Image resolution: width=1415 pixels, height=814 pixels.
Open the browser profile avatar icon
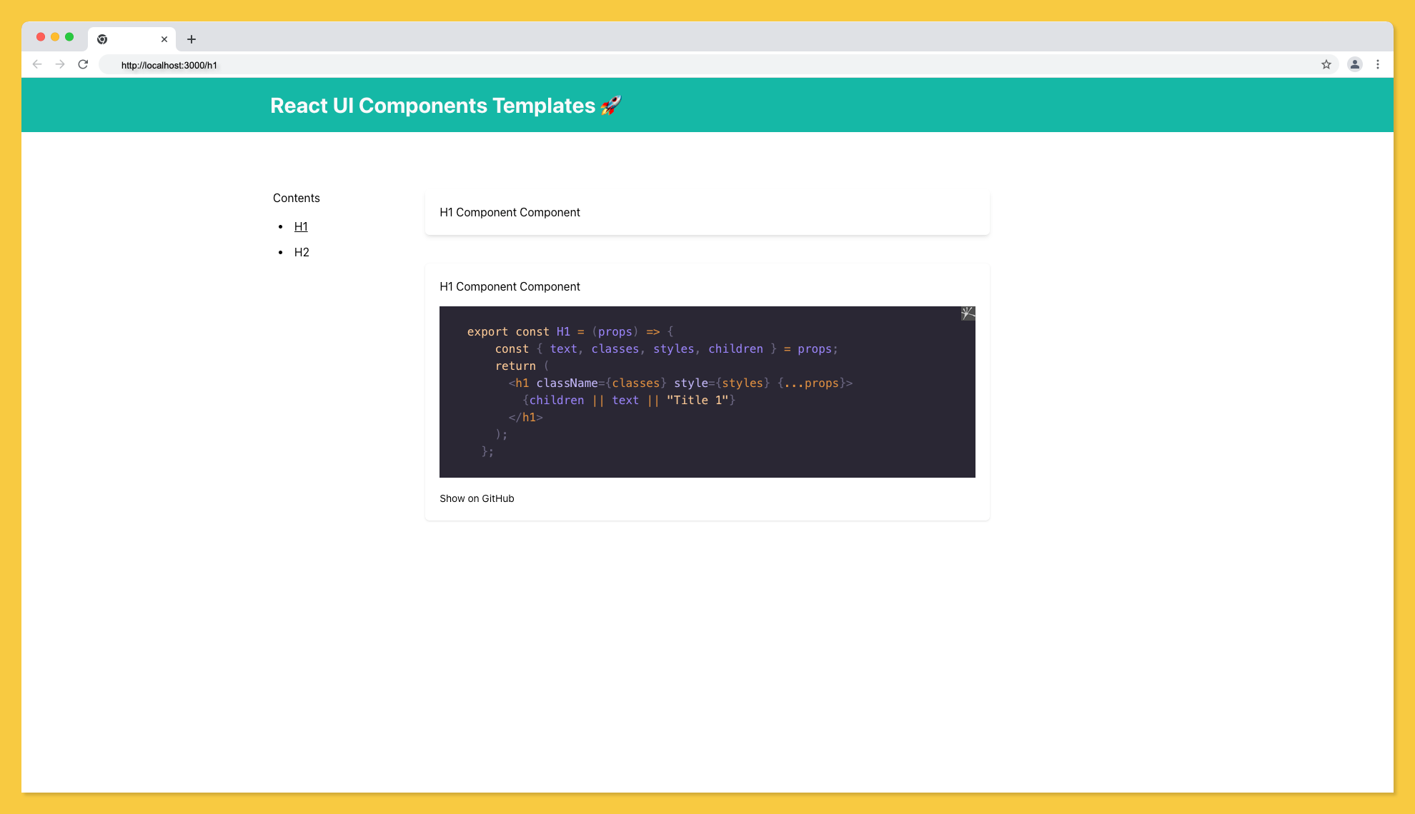pos(1355,64)
